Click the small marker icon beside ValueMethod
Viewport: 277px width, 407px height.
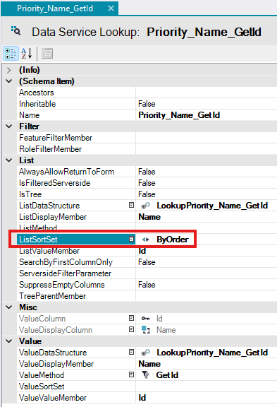click(x=132, y=374)
